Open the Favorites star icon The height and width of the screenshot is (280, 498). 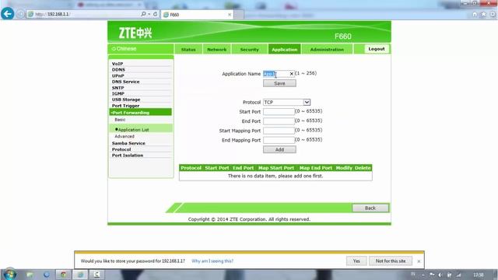point(483,14)
